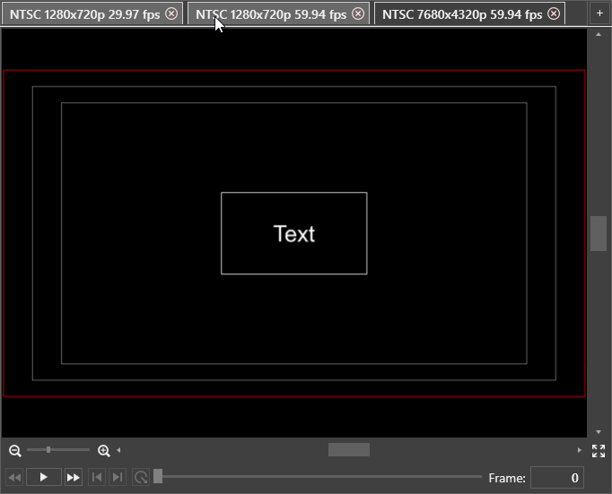This screenshot has height=494, width=612.
Task: Start playback with the Play button
Action: point(44,477)
